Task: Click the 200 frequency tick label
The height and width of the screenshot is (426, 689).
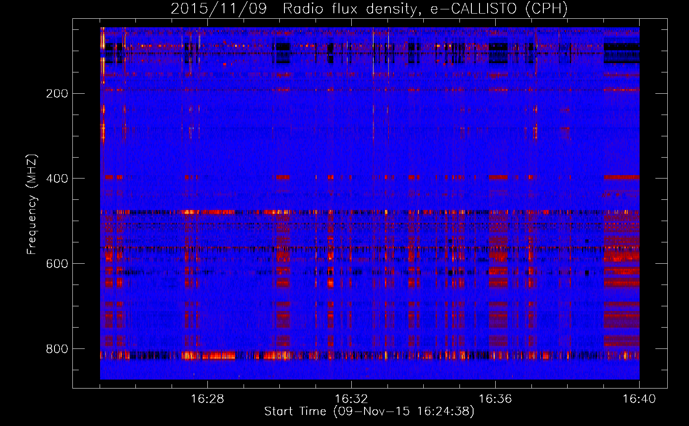Action: (57, 93)
